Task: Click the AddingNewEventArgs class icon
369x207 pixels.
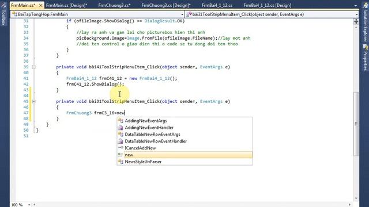Action: click(x=121, y=121)
